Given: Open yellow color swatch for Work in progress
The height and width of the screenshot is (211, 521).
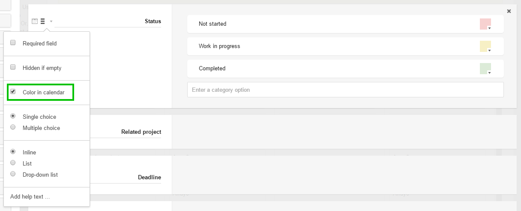Looking at the screenshot, I should 485,46.
